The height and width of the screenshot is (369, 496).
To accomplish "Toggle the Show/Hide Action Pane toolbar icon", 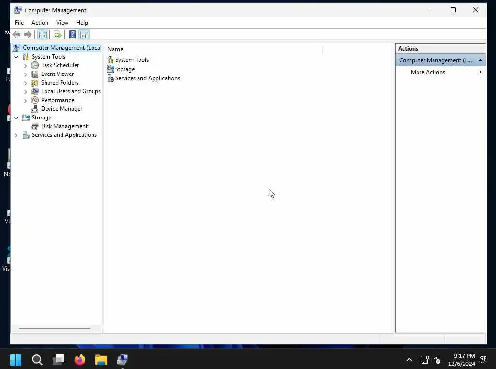I will click(84, 34).
